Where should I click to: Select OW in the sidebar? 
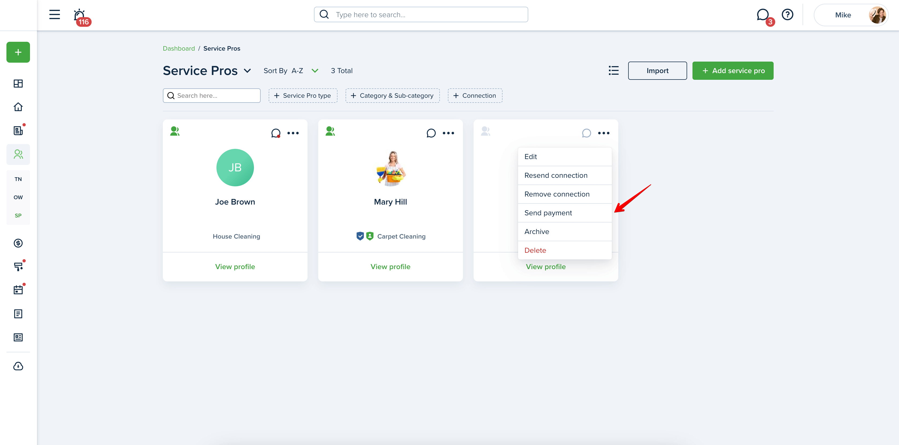coord(18,197)
